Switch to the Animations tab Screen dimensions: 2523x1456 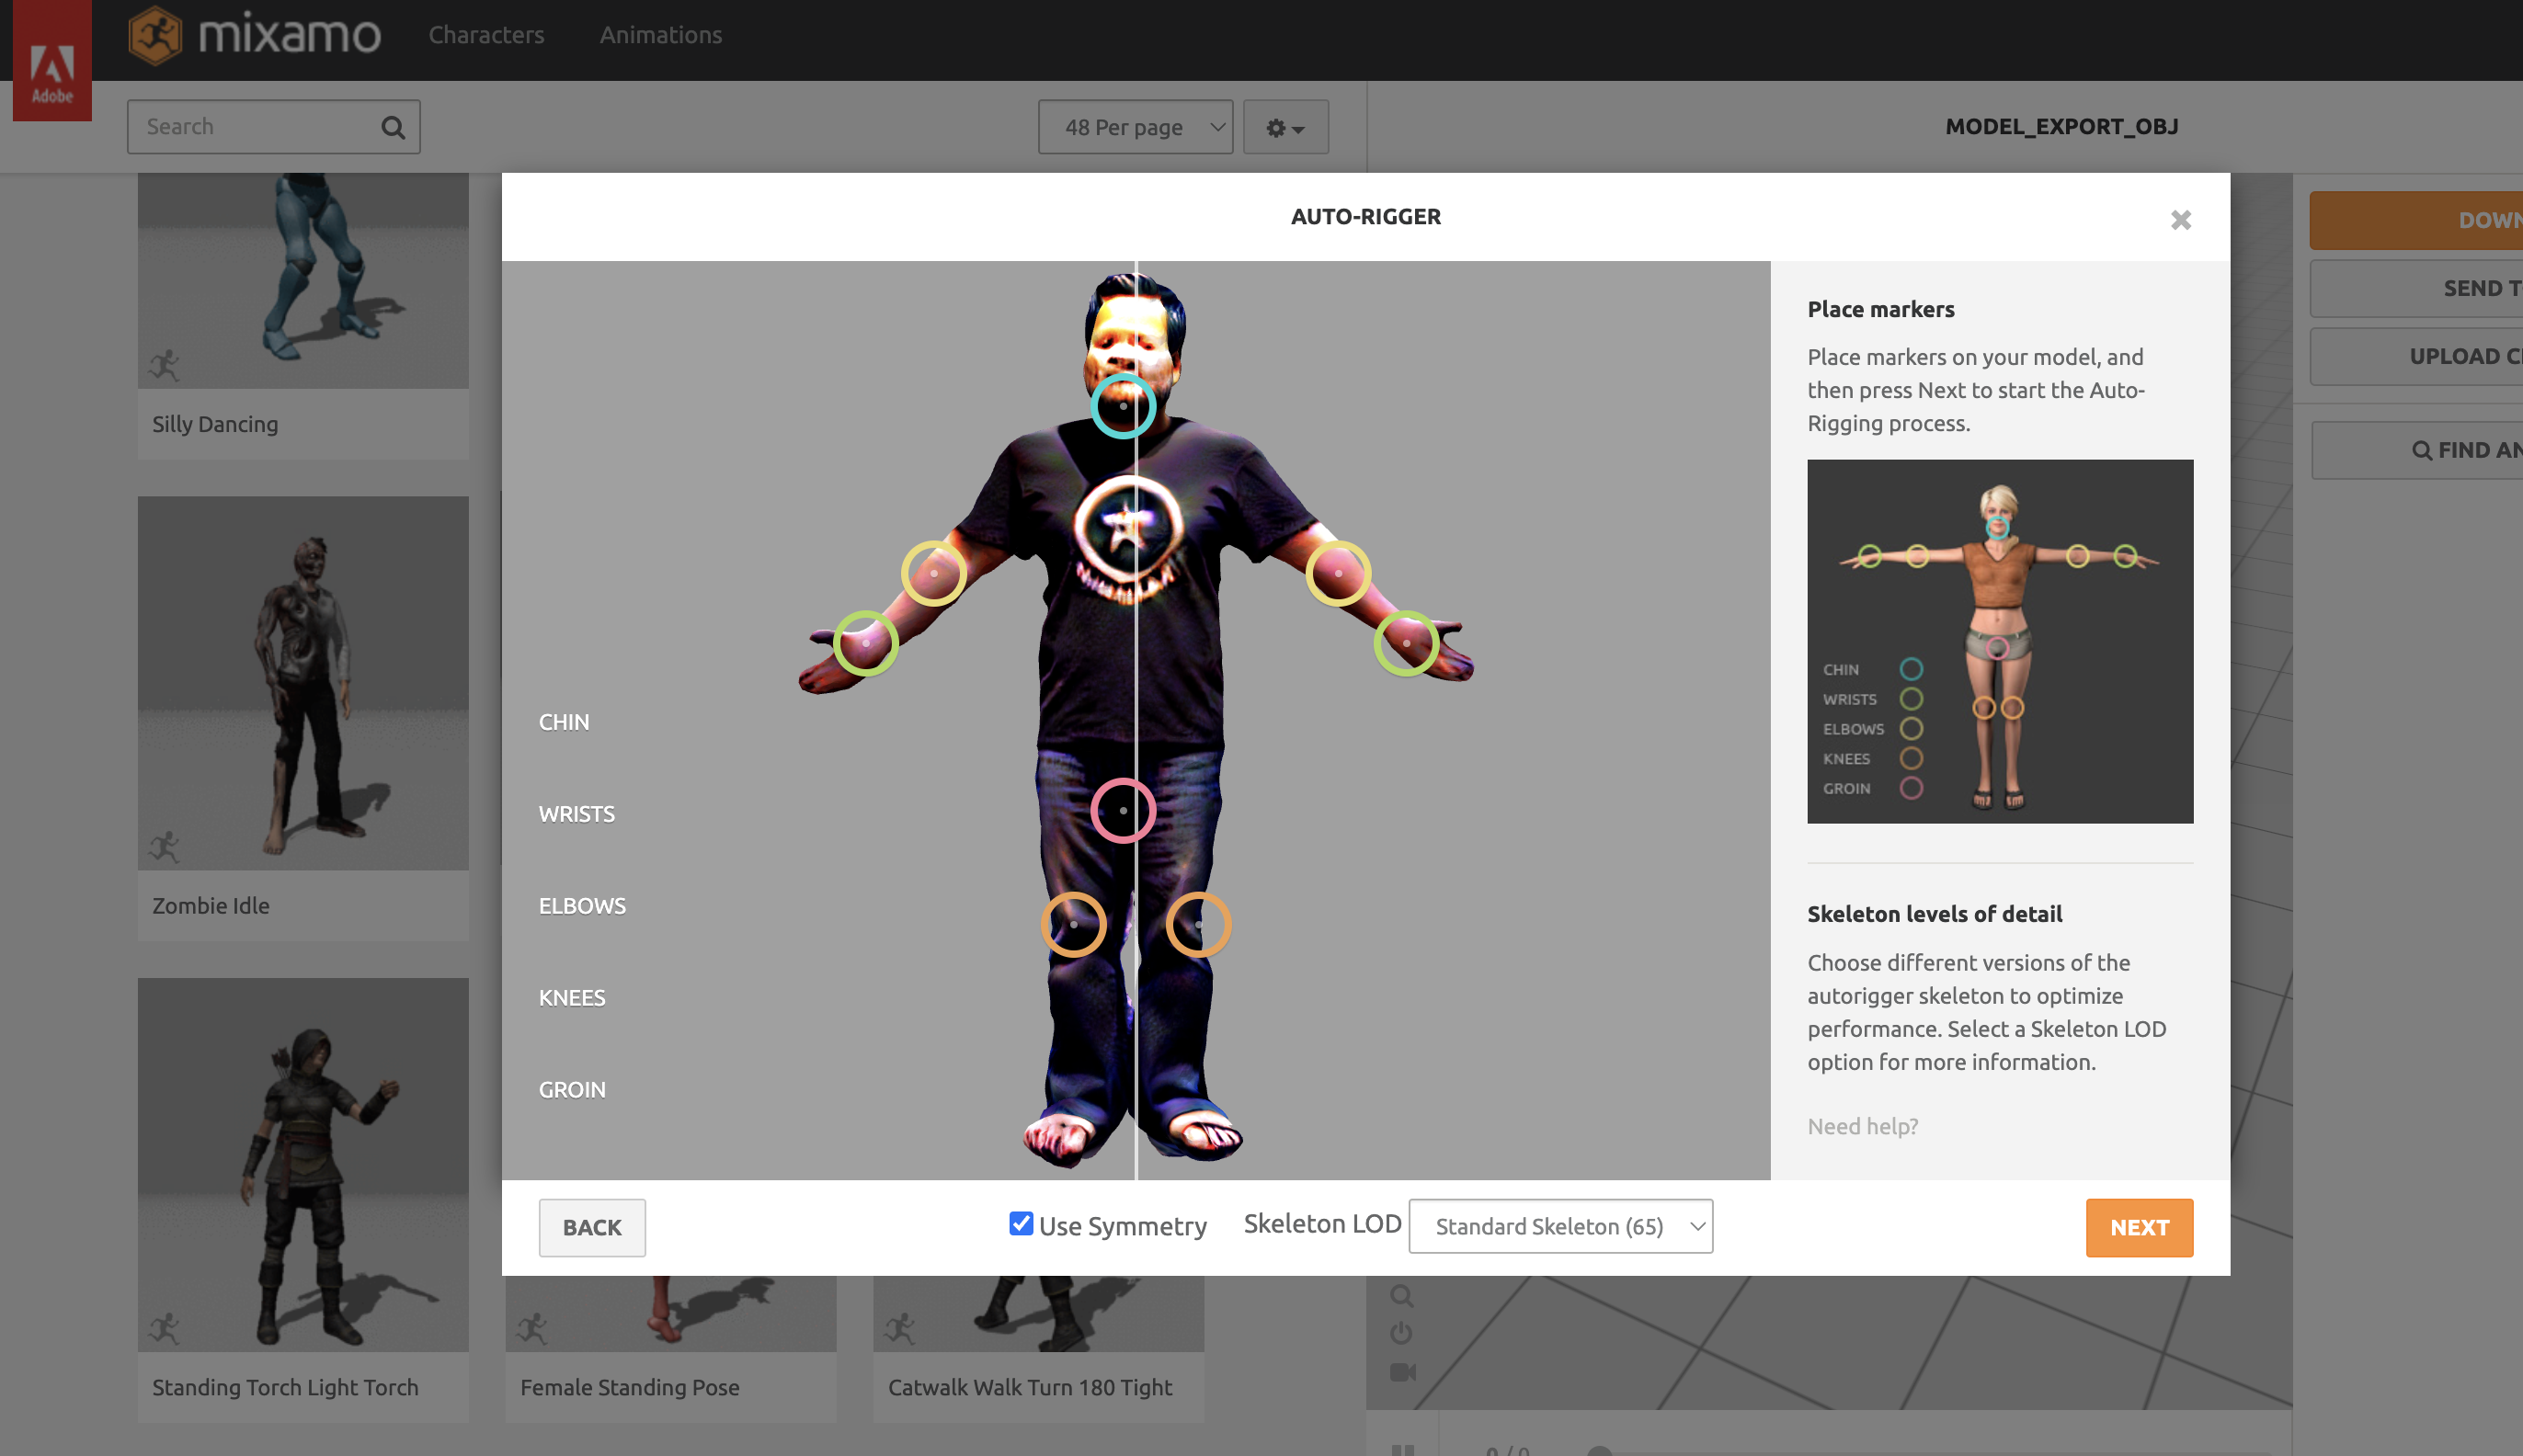click(x=660, y=35)
